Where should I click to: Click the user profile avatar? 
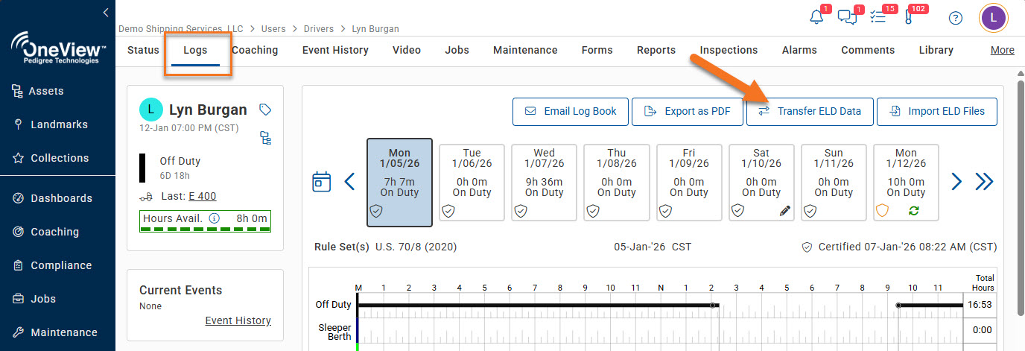tap(993, 18)
